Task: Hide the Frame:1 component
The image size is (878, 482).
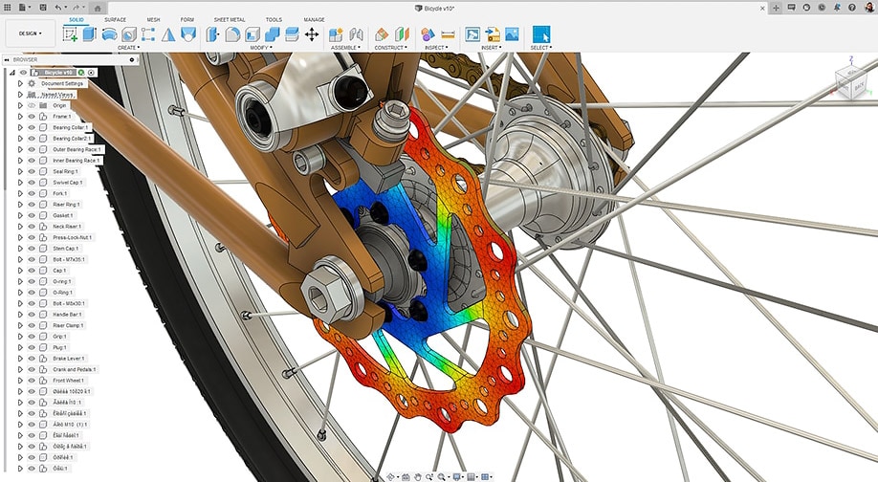Action: (31, 116)
